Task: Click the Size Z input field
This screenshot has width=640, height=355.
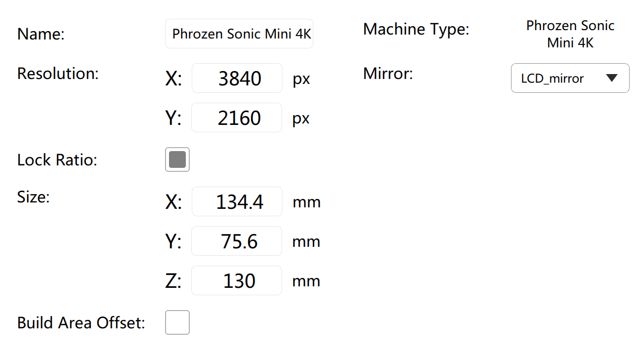Action: pos(237,281)
